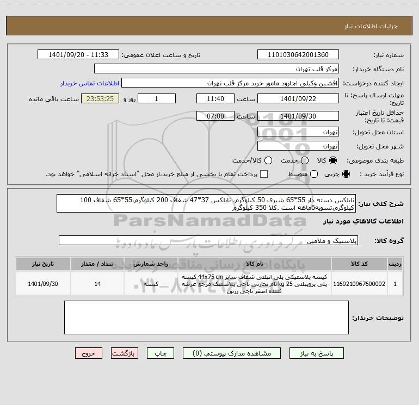Click the بازگشت back button
This screenshot has height=405, width=419.
[x=125, y=353]
